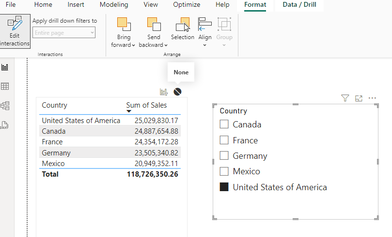392x237 pixels.
Task: Select the France row in table
Action: [110, 142]
